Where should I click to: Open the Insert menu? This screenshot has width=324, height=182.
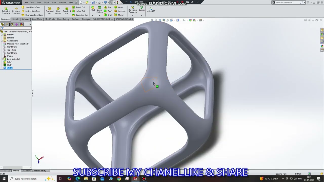tap(46, 3)
